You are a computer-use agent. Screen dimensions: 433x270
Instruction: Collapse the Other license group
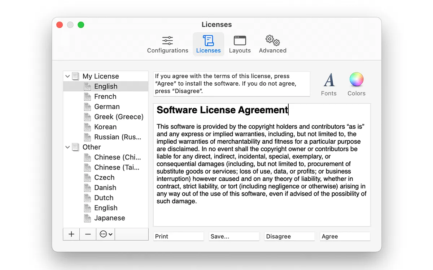point(67,147)
